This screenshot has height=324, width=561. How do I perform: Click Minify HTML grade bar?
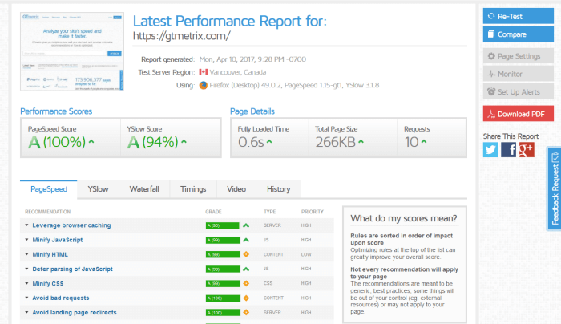[223, 254]
